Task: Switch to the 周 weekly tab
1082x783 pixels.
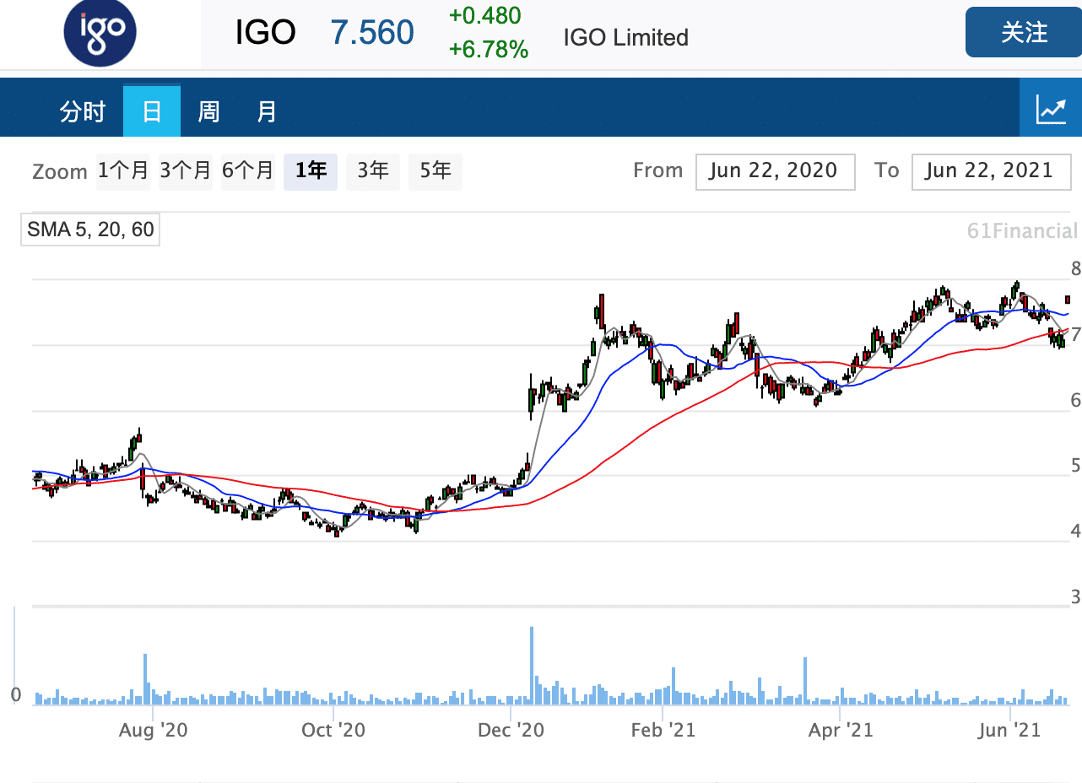Action: (x=208, y=111)
